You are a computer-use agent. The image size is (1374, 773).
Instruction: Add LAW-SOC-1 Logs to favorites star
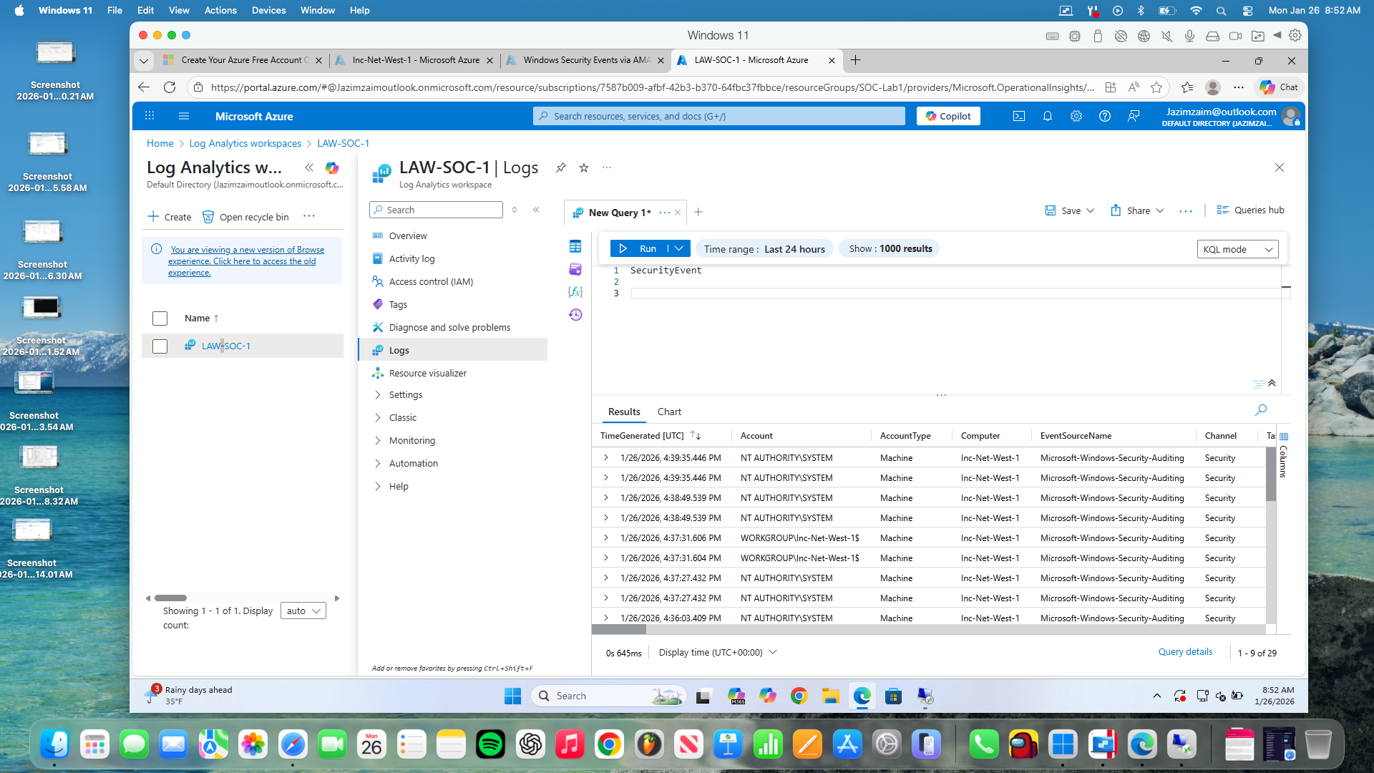coord(584,167)
